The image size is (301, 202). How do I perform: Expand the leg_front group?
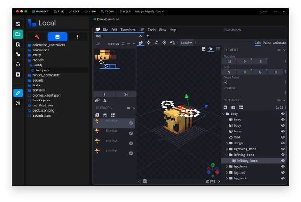[x=227, y=167]
